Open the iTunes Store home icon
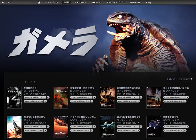Screen dimensions: 196x140 39,2
